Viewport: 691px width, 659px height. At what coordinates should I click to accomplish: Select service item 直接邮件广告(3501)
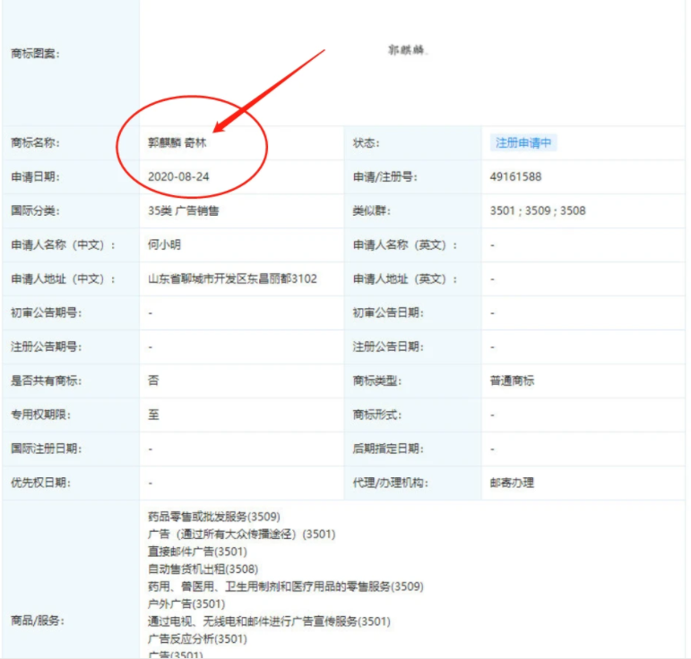[x=197, y=552]
